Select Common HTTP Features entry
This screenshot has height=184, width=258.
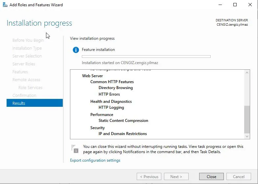(x=112, y=82)
